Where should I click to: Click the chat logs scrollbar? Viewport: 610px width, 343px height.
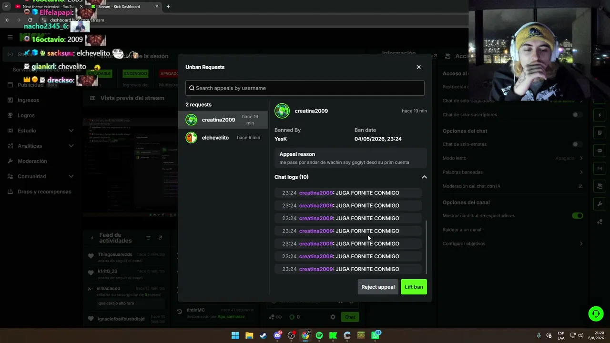click(x=426, y=247)
